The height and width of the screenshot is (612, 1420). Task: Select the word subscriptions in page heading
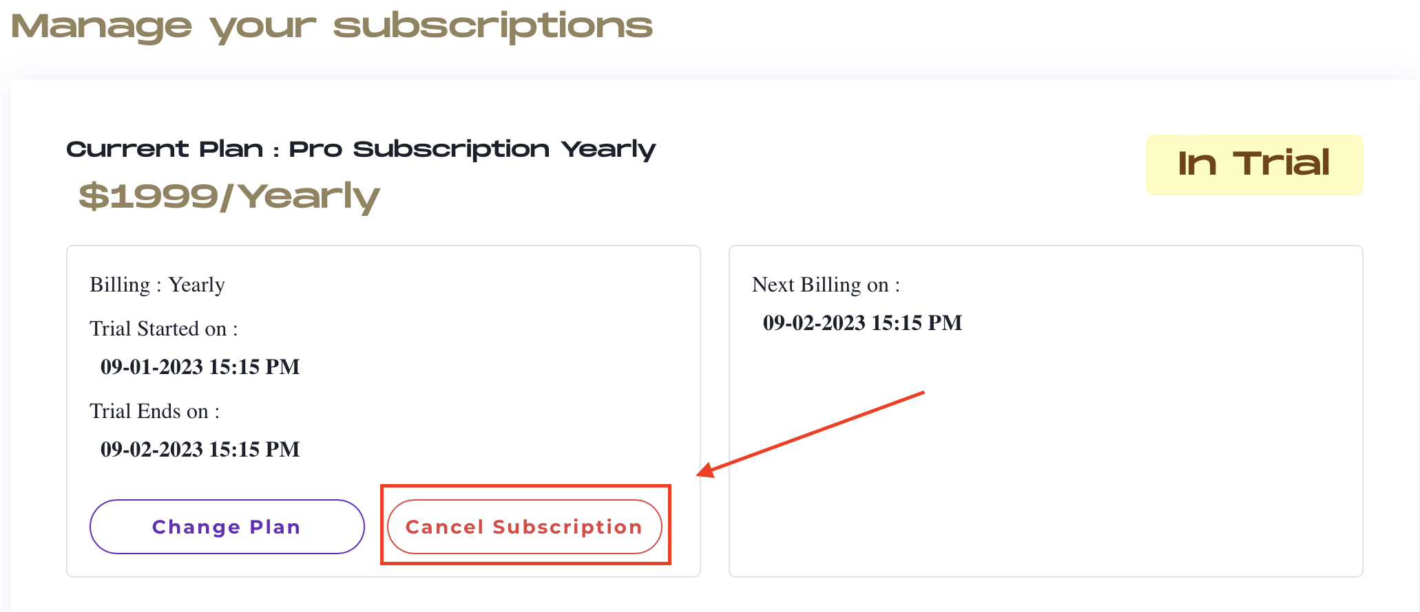coord(492,26)
